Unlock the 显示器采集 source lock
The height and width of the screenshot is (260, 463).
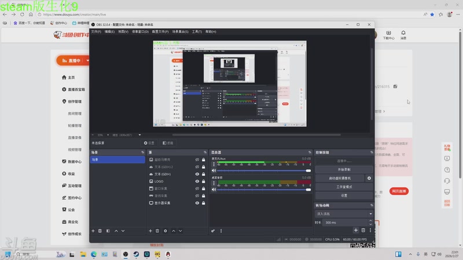pos(204,203)
